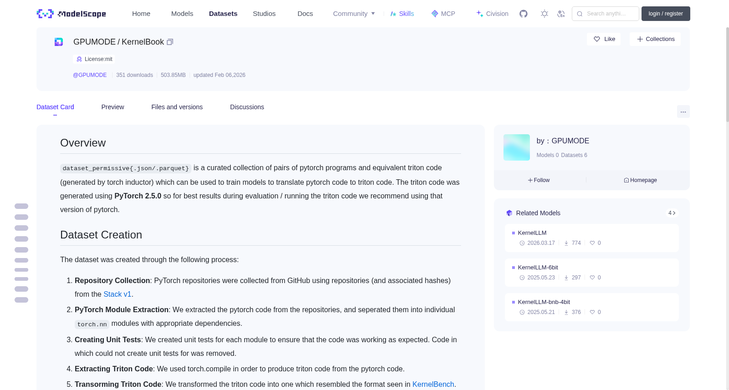Click clock icon beside 2025.05.23
729x390 pixels.
(522, 278)
